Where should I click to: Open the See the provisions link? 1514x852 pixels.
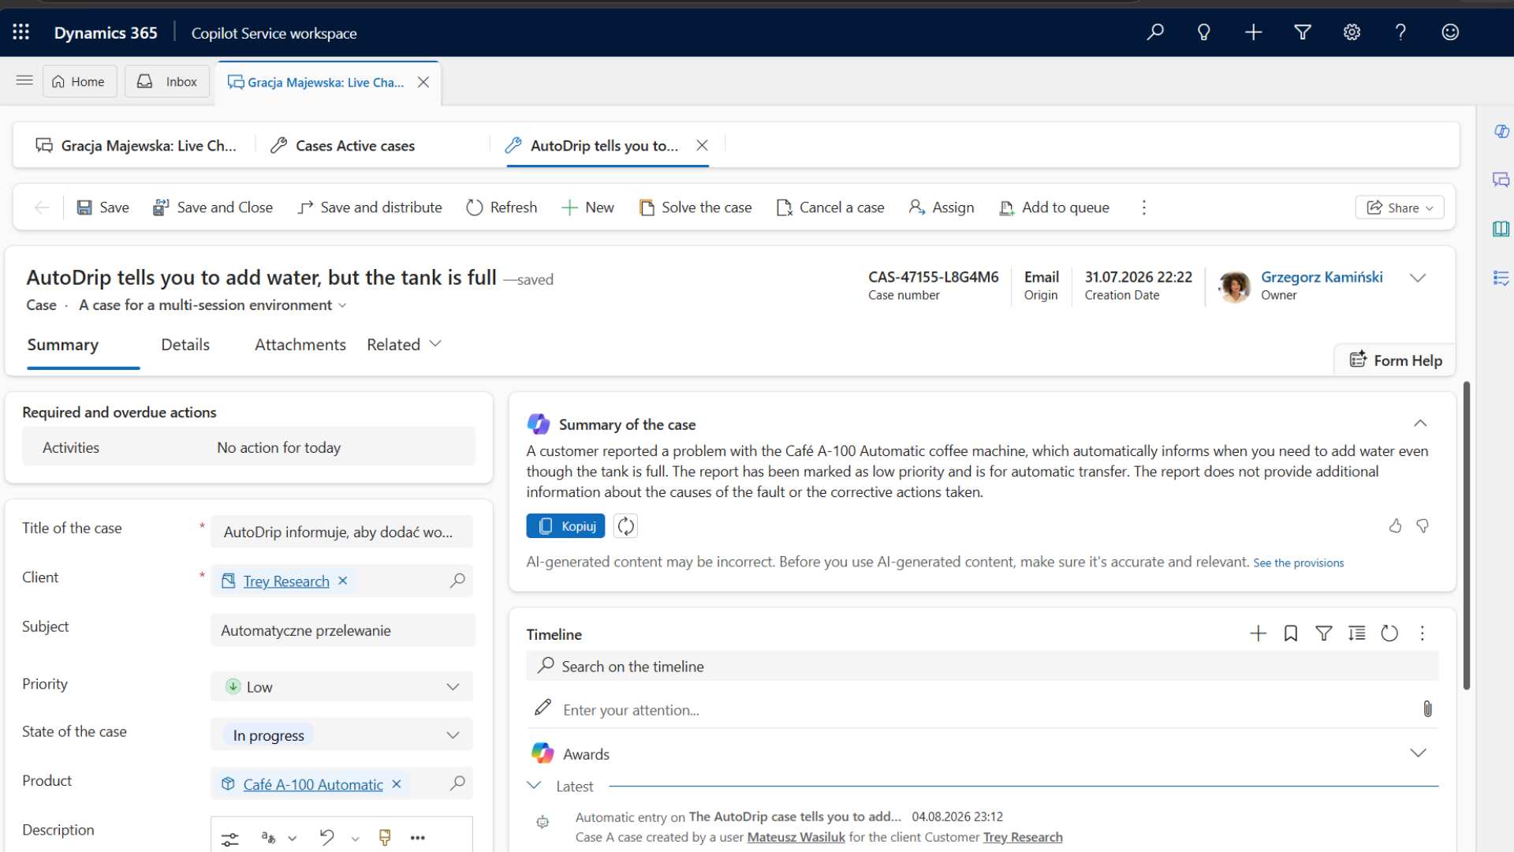(x=1299, y=562)
